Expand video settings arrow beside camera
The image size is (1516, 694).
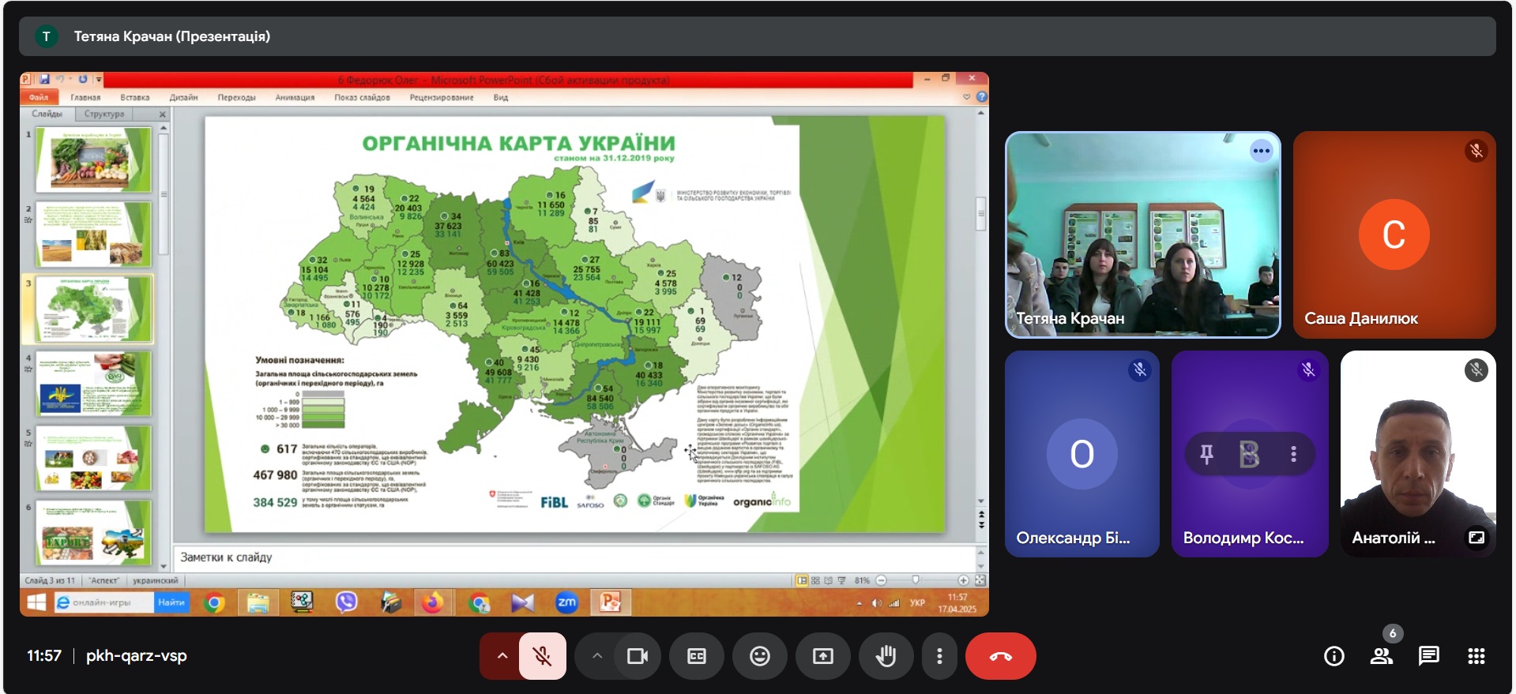pyautogui.click(x=596, y=656)
